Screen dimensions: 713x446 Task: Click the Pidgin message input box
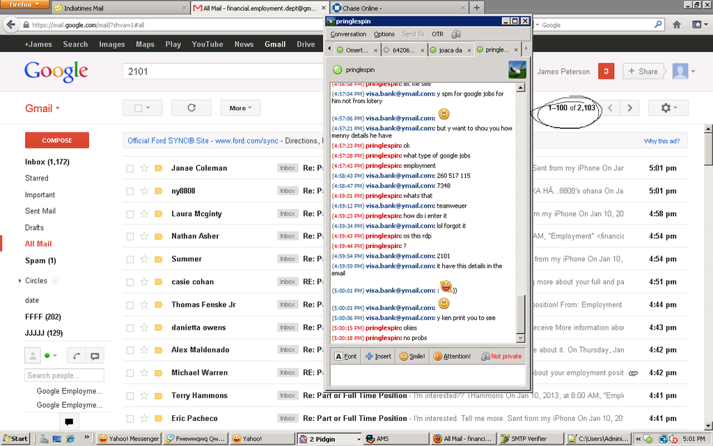(428, 376)
